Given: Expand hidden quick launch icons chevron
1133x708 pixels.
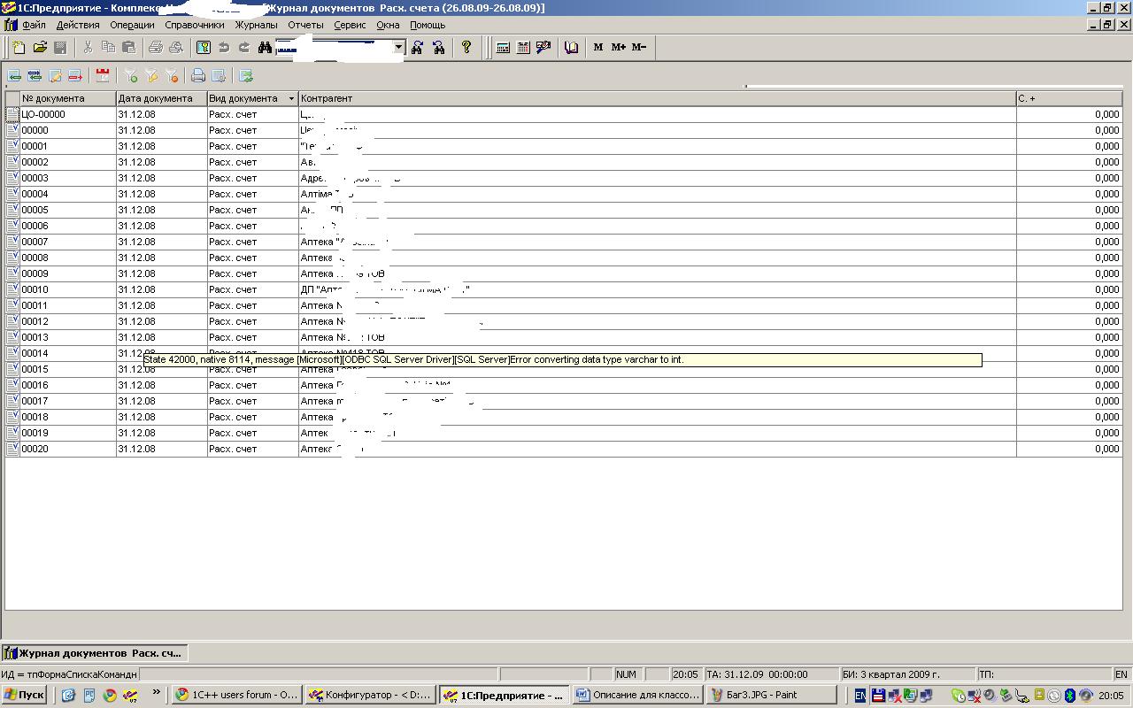Looking at the screenshot, I should point(157,693).
